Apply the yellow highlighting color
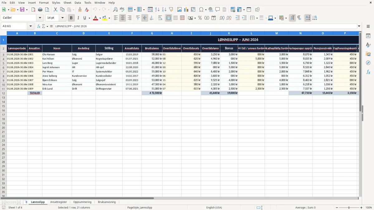This screenshot has width=374, height=210. (105, 18)
